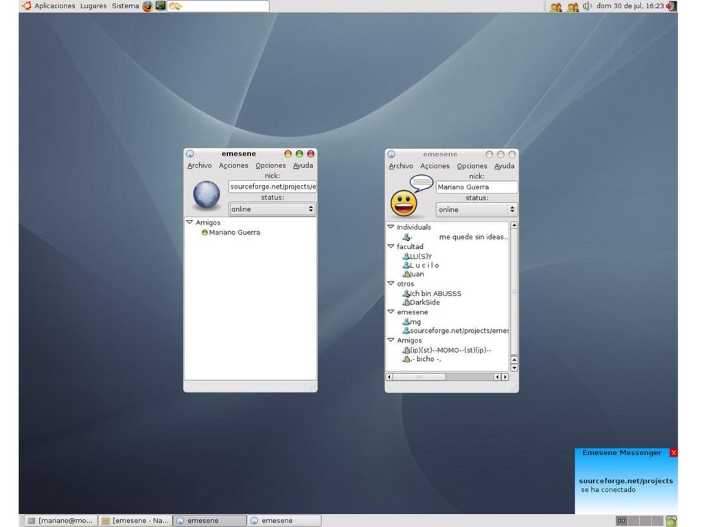Screen dimensions: 703x527
Task: Select contact "Mariano Guerra" in the Amigos list
Action: point(235,233)
